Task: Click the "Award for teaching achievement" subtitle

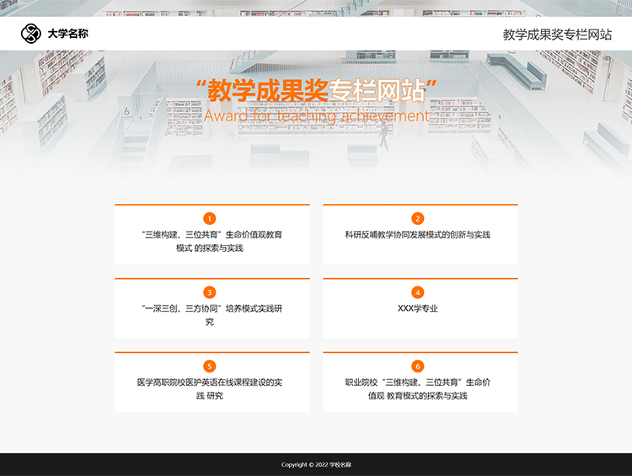Action: point(316,115)
